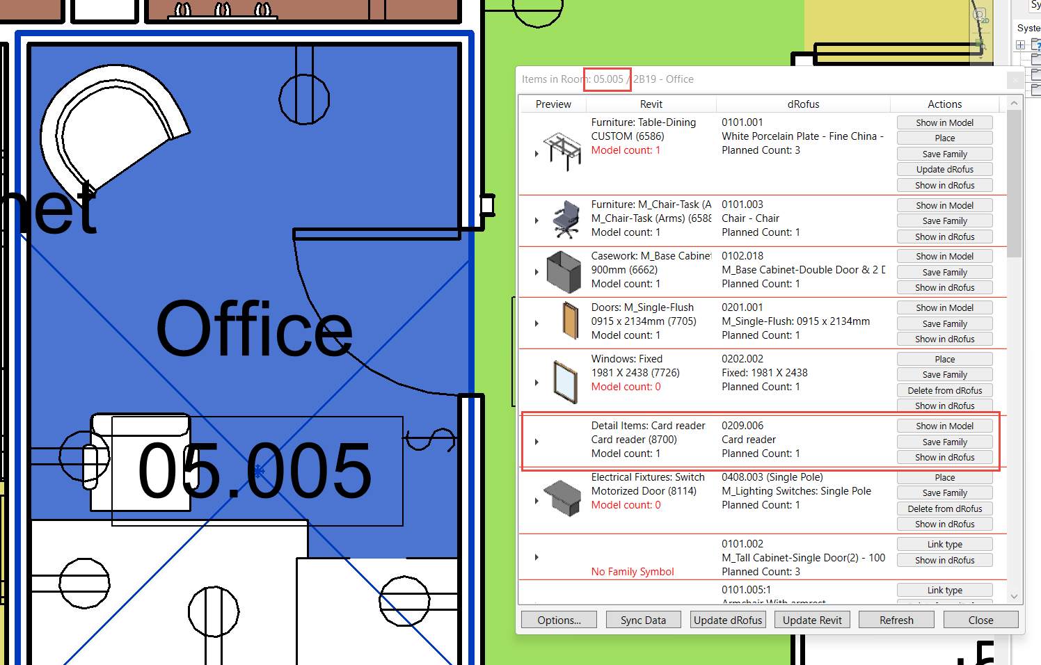Screen dimensions: 1041x665
Task: Click Update Revit at the bottom
Action: 812,620
